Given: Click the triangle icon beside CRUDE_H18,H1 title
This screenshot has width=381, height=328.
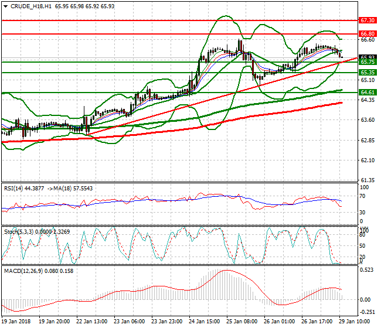Looking at the screenshot, I should (5, 6).
